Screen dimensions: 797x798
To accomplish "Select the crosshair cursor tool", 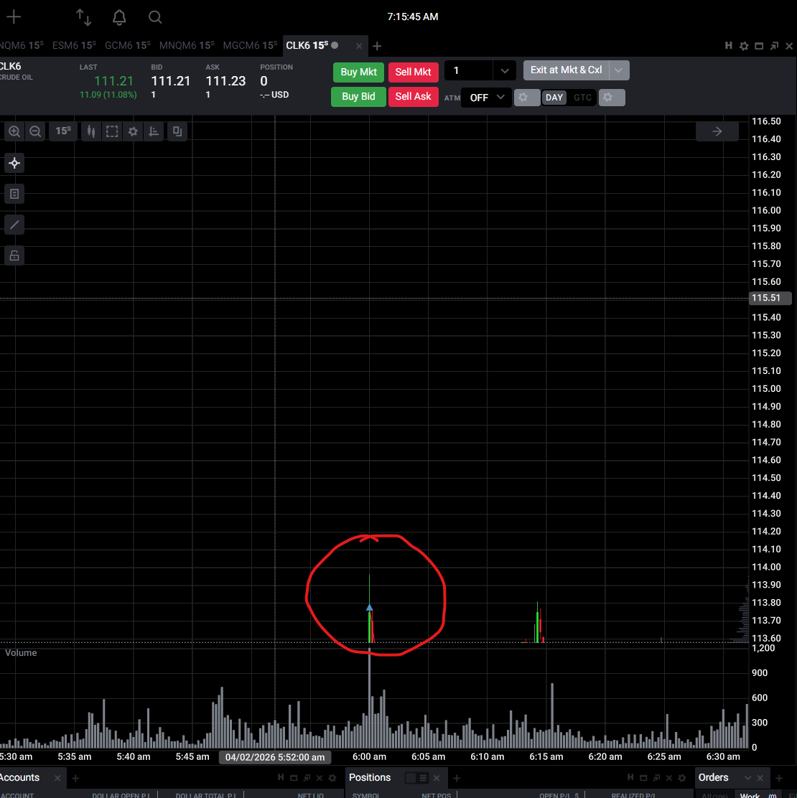I will 14,164.
